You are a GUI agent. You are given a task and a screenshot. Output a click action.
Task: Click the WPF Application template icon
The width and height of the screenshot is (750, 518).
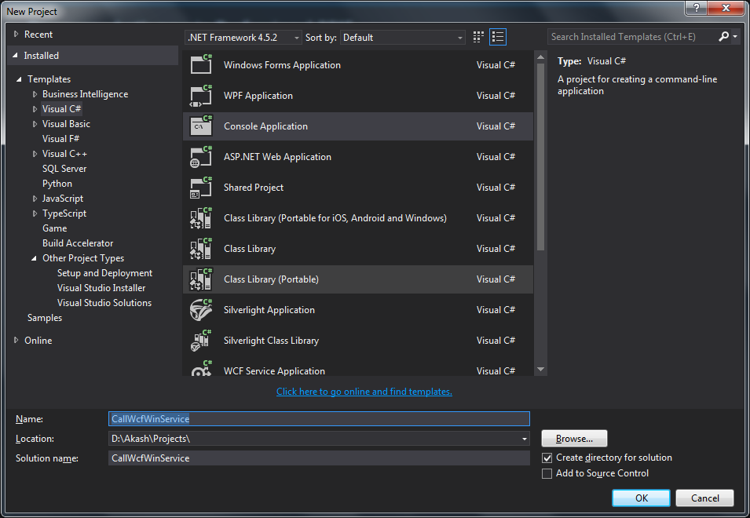201,96
